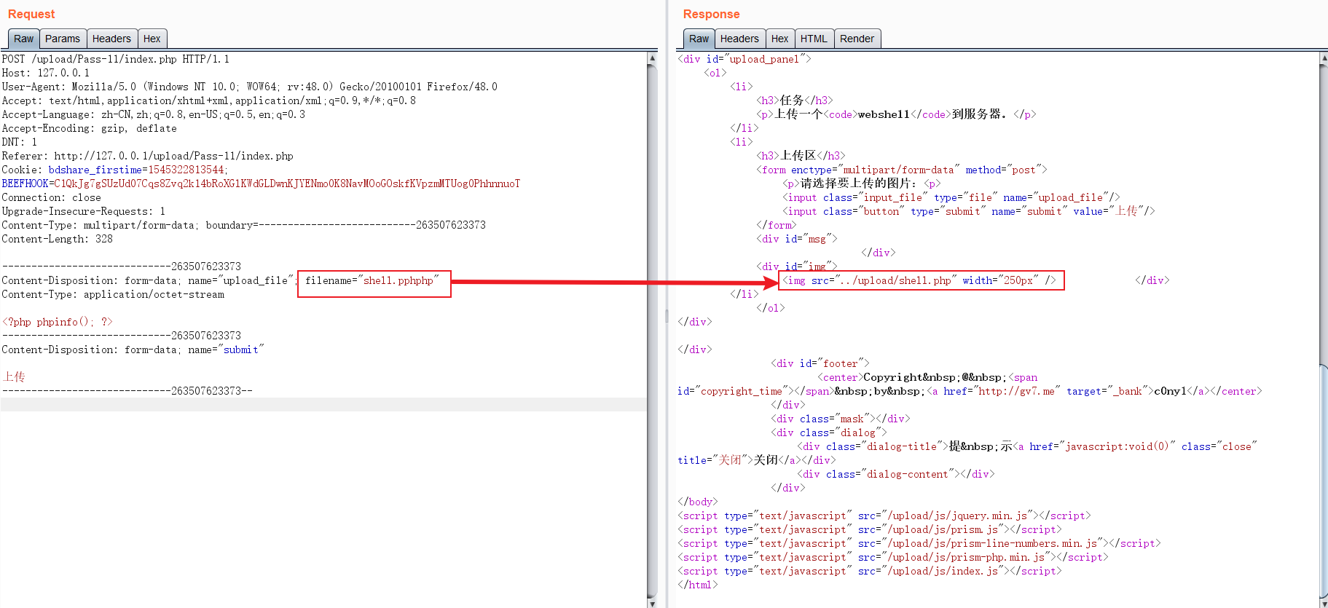
Task: Click the img src="../upload/shell.php" line
Action: click(919, 280)
